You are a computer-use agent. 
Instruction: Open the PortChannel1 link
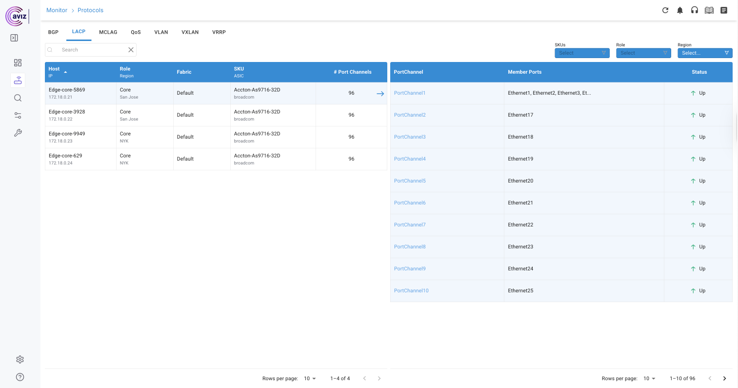coord(410,93)
